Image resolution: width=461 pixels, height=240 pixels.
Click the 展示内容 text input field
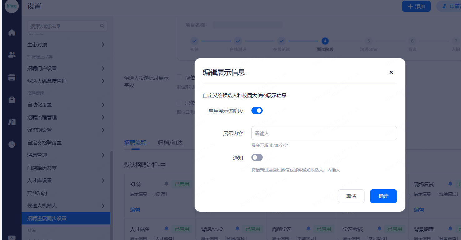324,133
